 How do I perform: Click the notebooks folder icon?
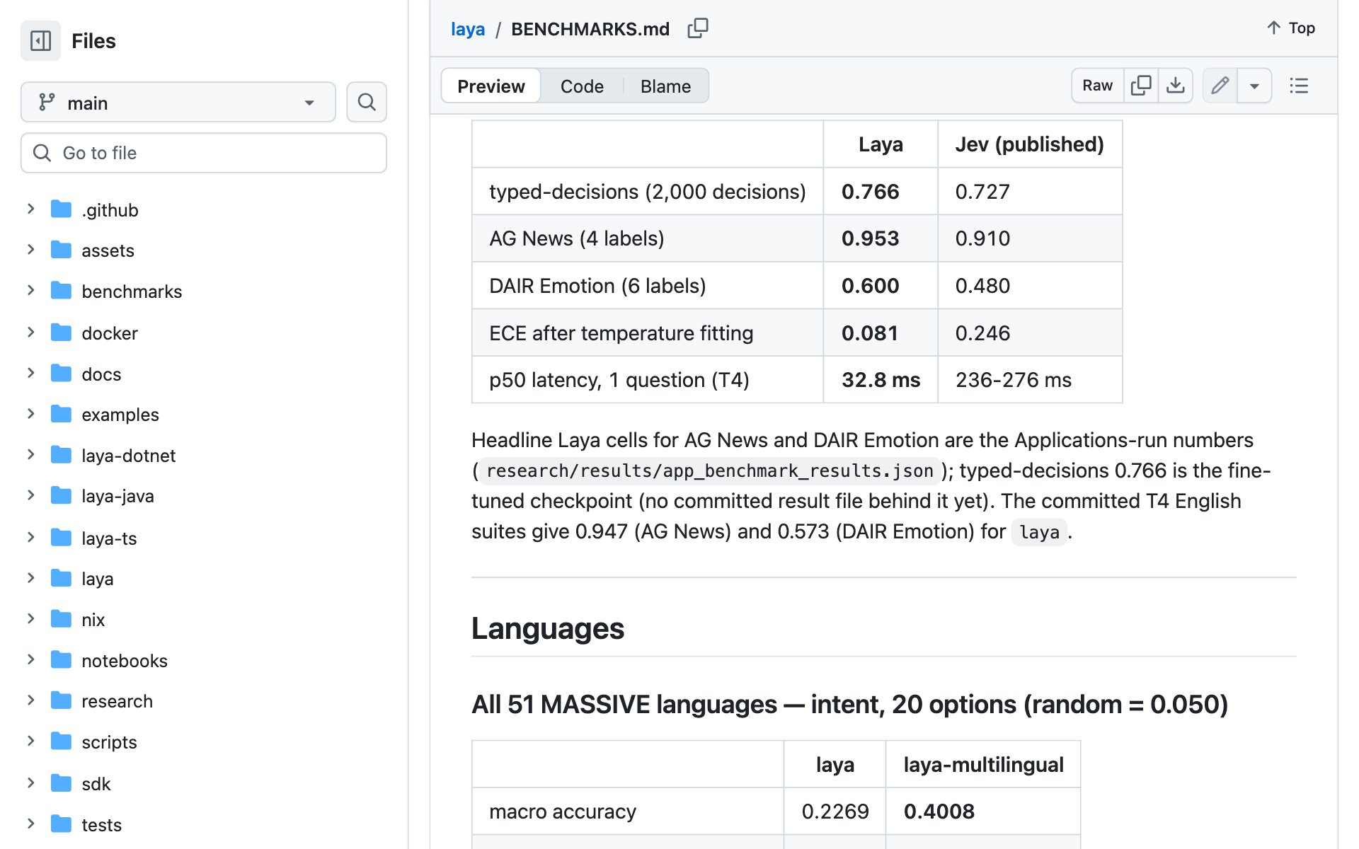coord(62,660)
